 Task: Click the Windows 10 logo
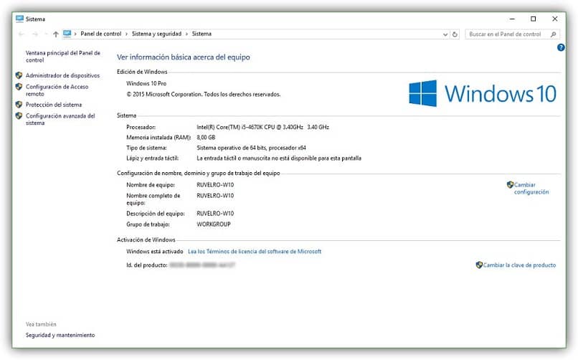point(483,93)
